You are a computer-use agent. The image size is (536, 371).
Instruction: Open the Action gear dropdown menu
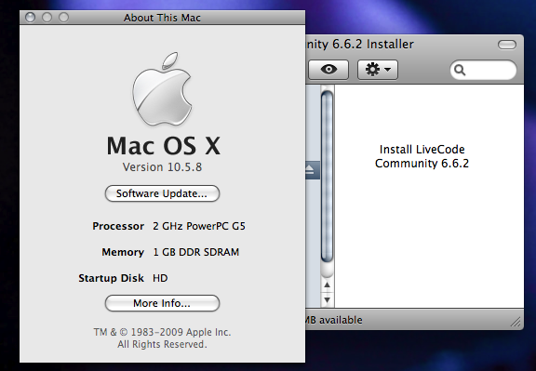click(x=378, y=70)
